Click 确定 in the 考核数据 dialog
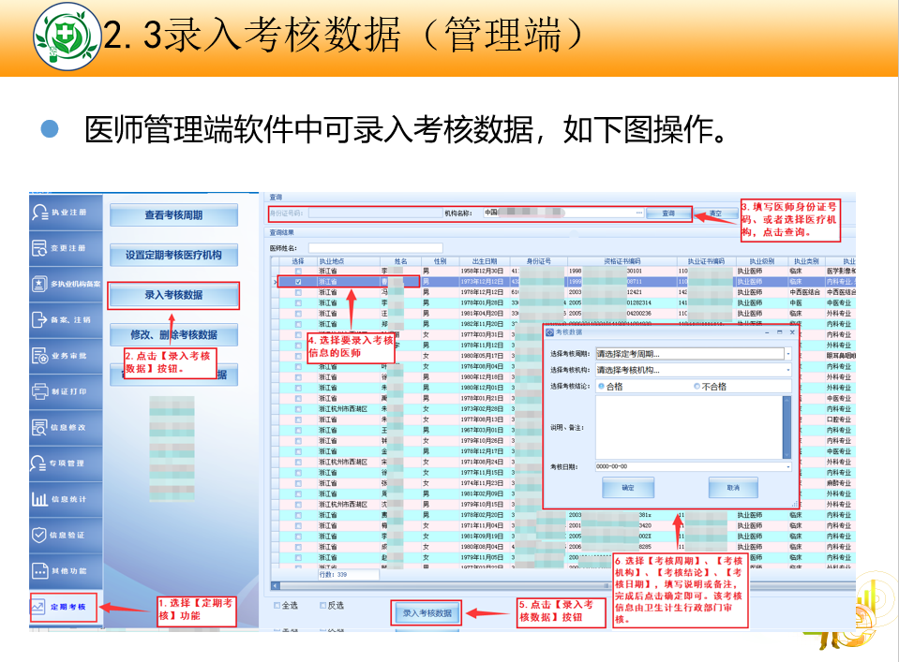This screenshot has height=662, width=899. pyautogui.click(x=628, y=488)
